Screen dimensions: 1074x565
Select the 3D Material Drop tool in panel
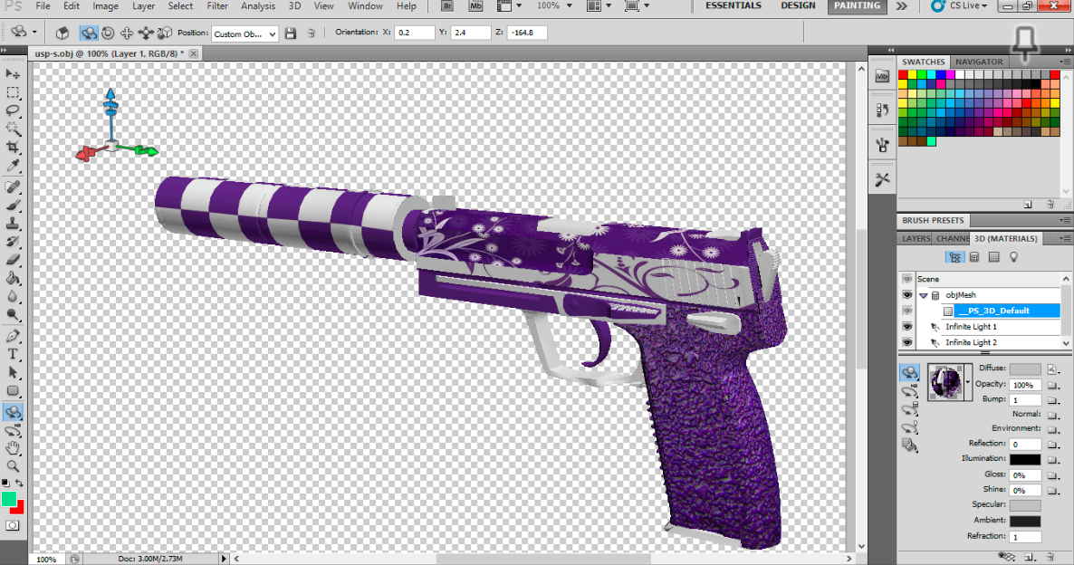909,445
